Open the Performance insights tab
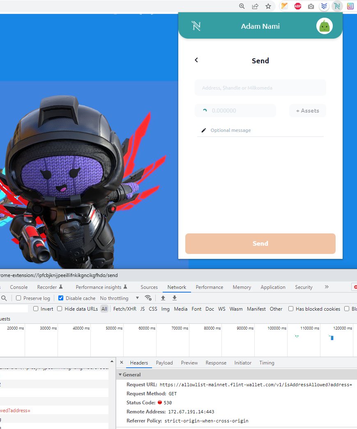This screenshot has height=429, width=357. tap(101, 287)
